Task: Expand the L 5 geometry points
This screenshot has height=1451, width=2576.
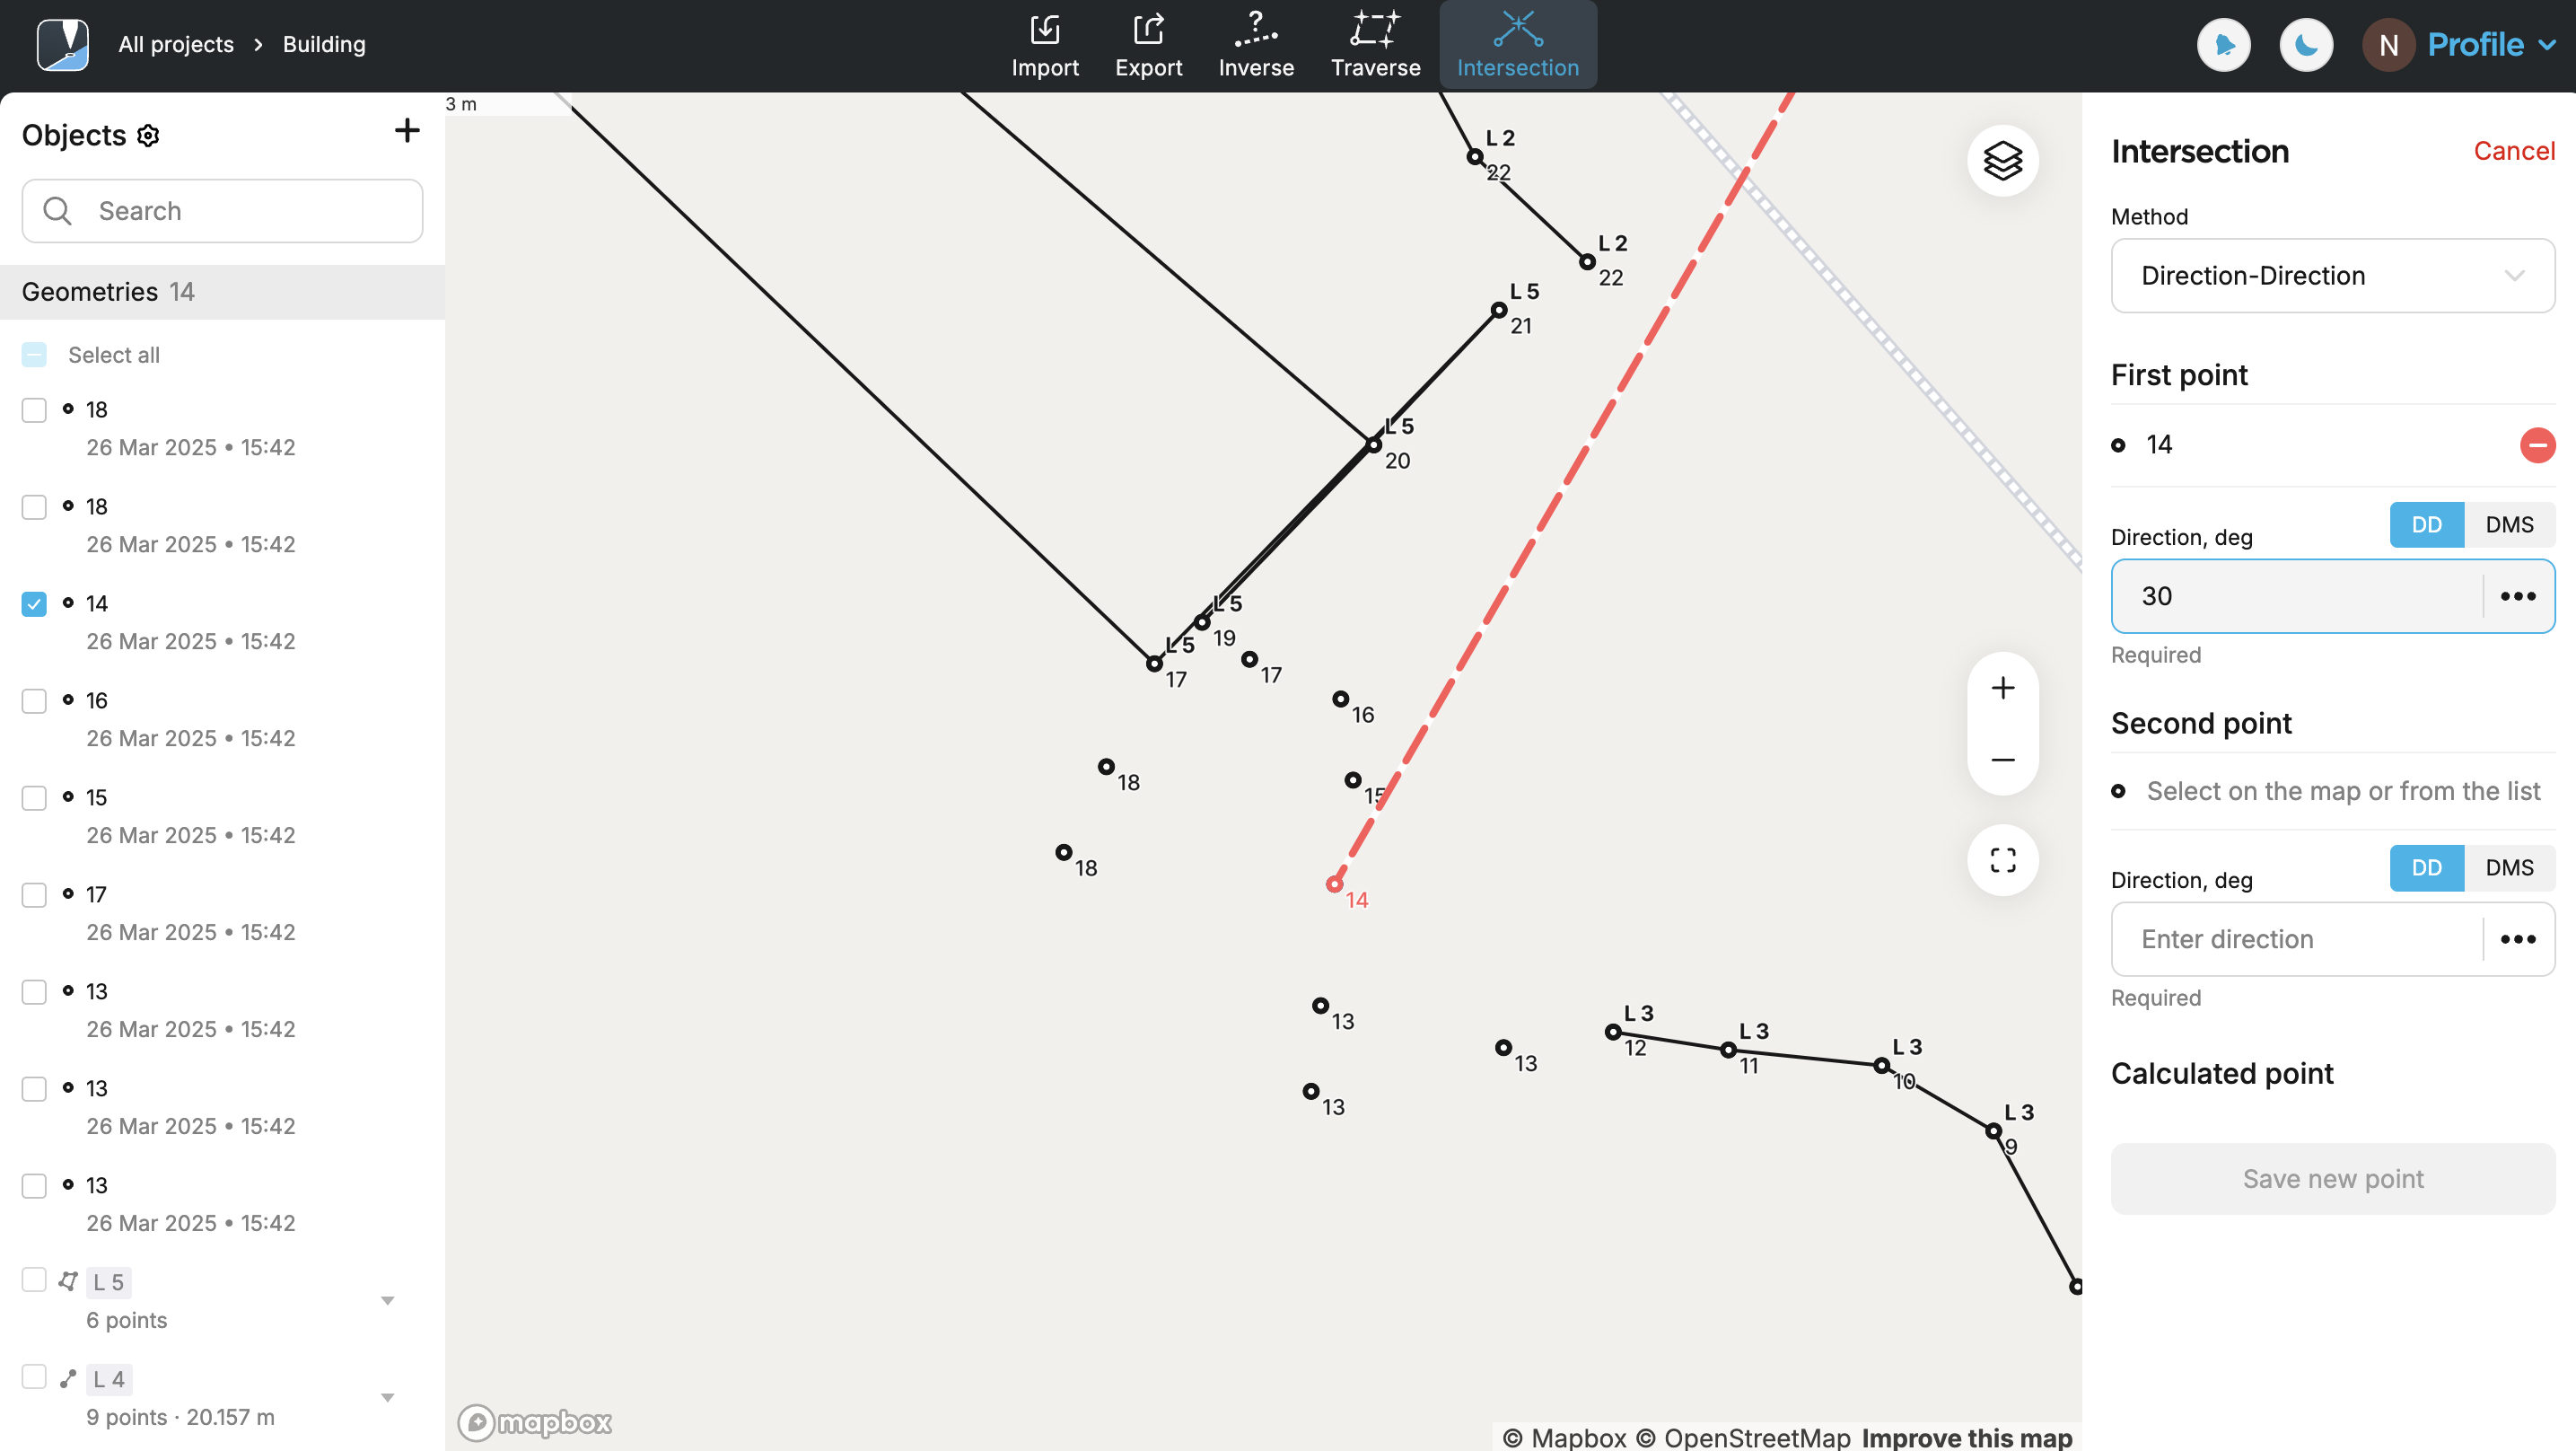Action: [x=387, y=1301]
